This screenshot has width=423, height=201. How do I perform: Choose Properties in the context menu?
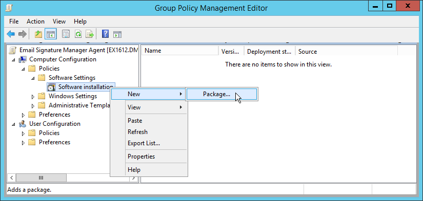point(148,157)
